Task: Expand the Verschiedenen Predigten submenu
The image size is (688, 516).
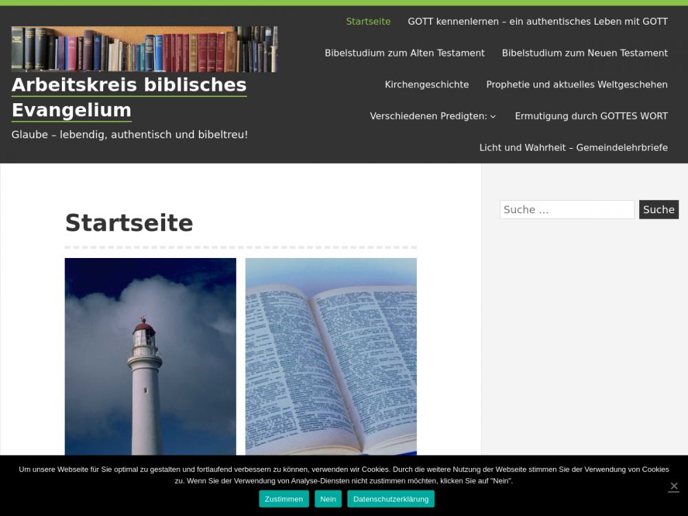Action: click(432, 116)
